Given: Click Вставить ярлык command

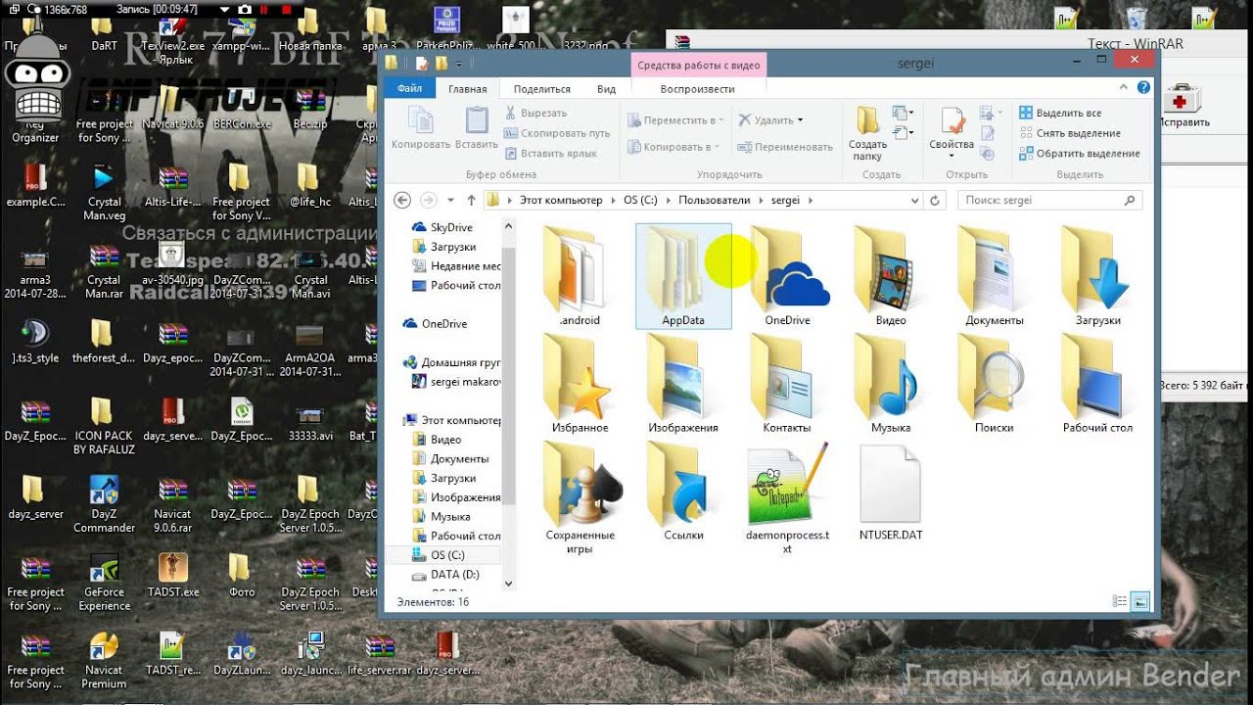Looking at the screenshot, I should [x=551, y=153].
